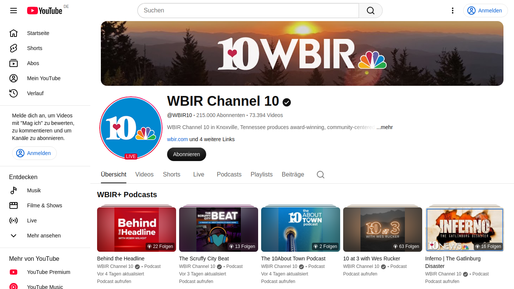
Task: Click Anmelden button in top bar
Action: coord(485,11)
